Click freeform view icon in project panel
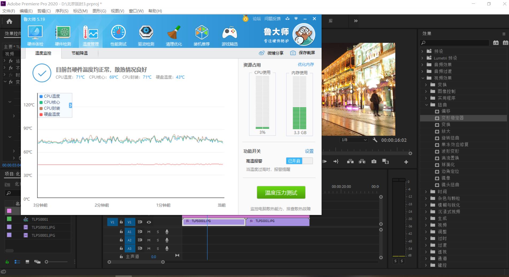This screenshot has height=277, width=509. (x=37, y=262)
